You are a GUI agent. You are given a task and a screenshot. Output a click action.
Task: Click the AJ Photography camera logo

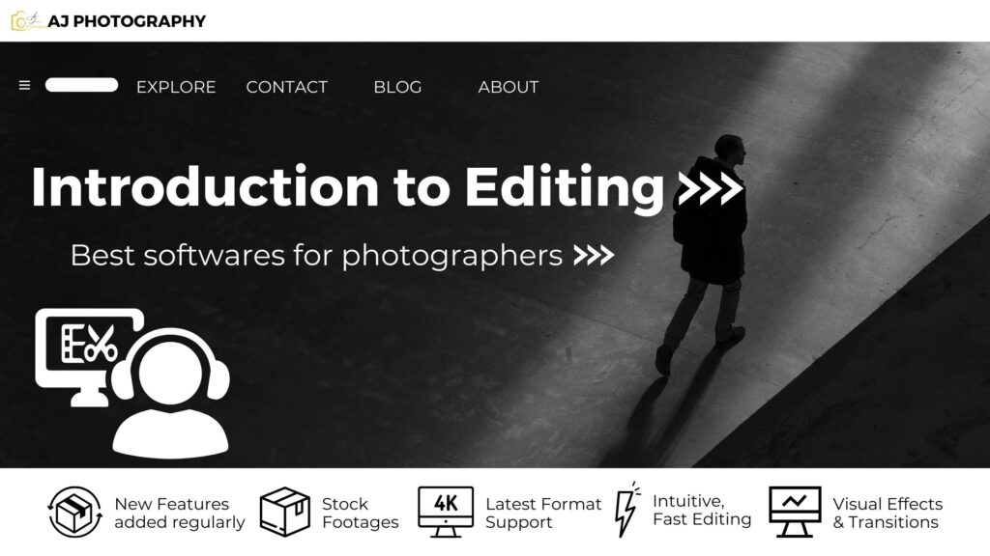click(27, 21)
